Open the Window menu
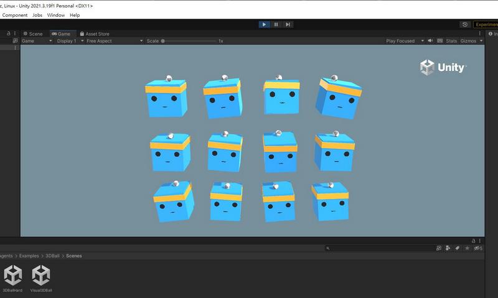498x298 pixels. pyautogui.click(x=55, y=14)
